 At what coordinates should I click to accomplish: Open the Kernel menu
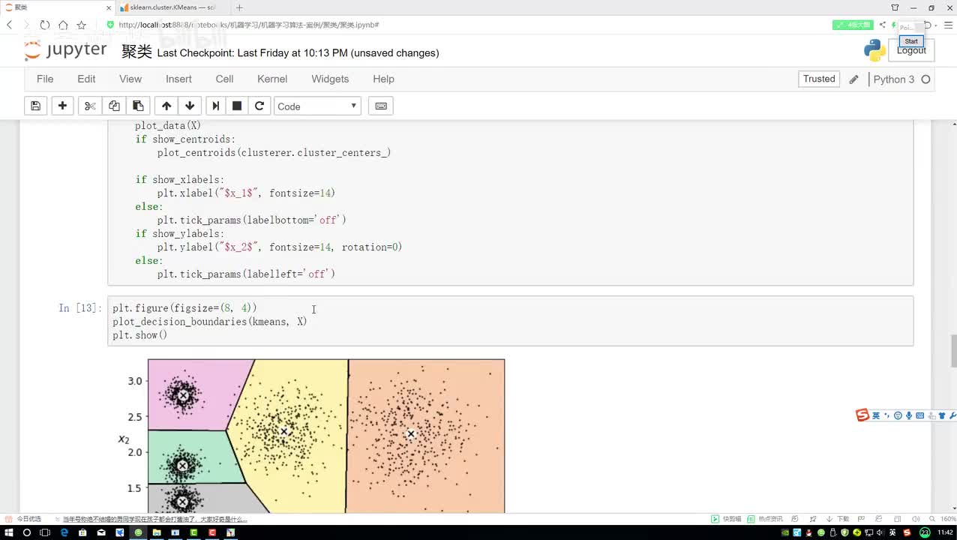272,79
